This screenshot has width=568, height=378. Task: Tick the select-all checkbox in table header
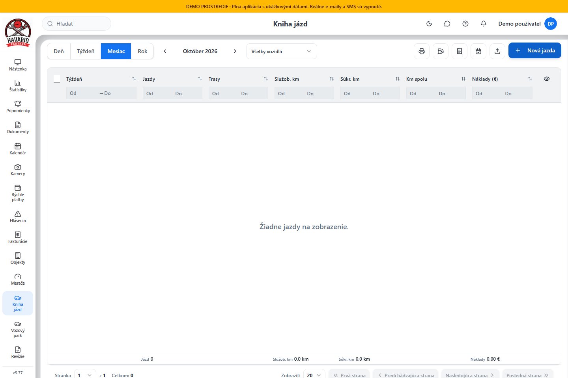[57, 79]
